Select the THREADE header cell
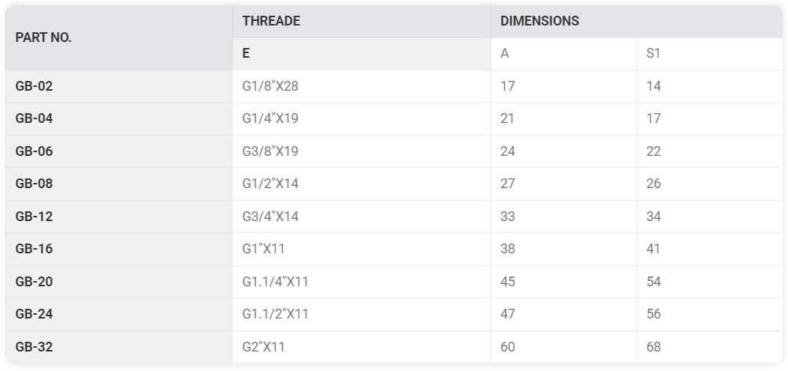This screenshot has width=788, height=371. [362, 21]
